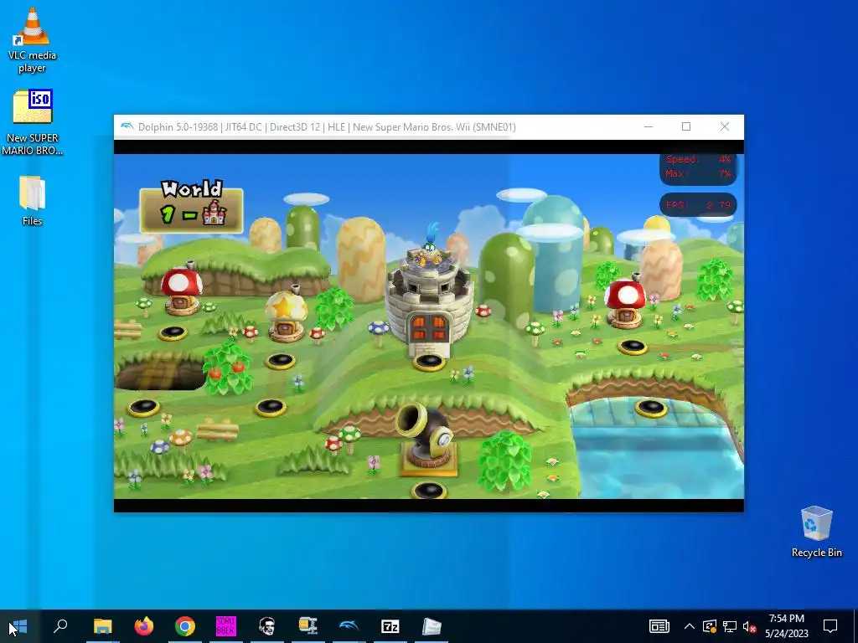Viewport: 858px width, 643px height.
Task: Open the last pinned taskbar app
Action: 432,626
